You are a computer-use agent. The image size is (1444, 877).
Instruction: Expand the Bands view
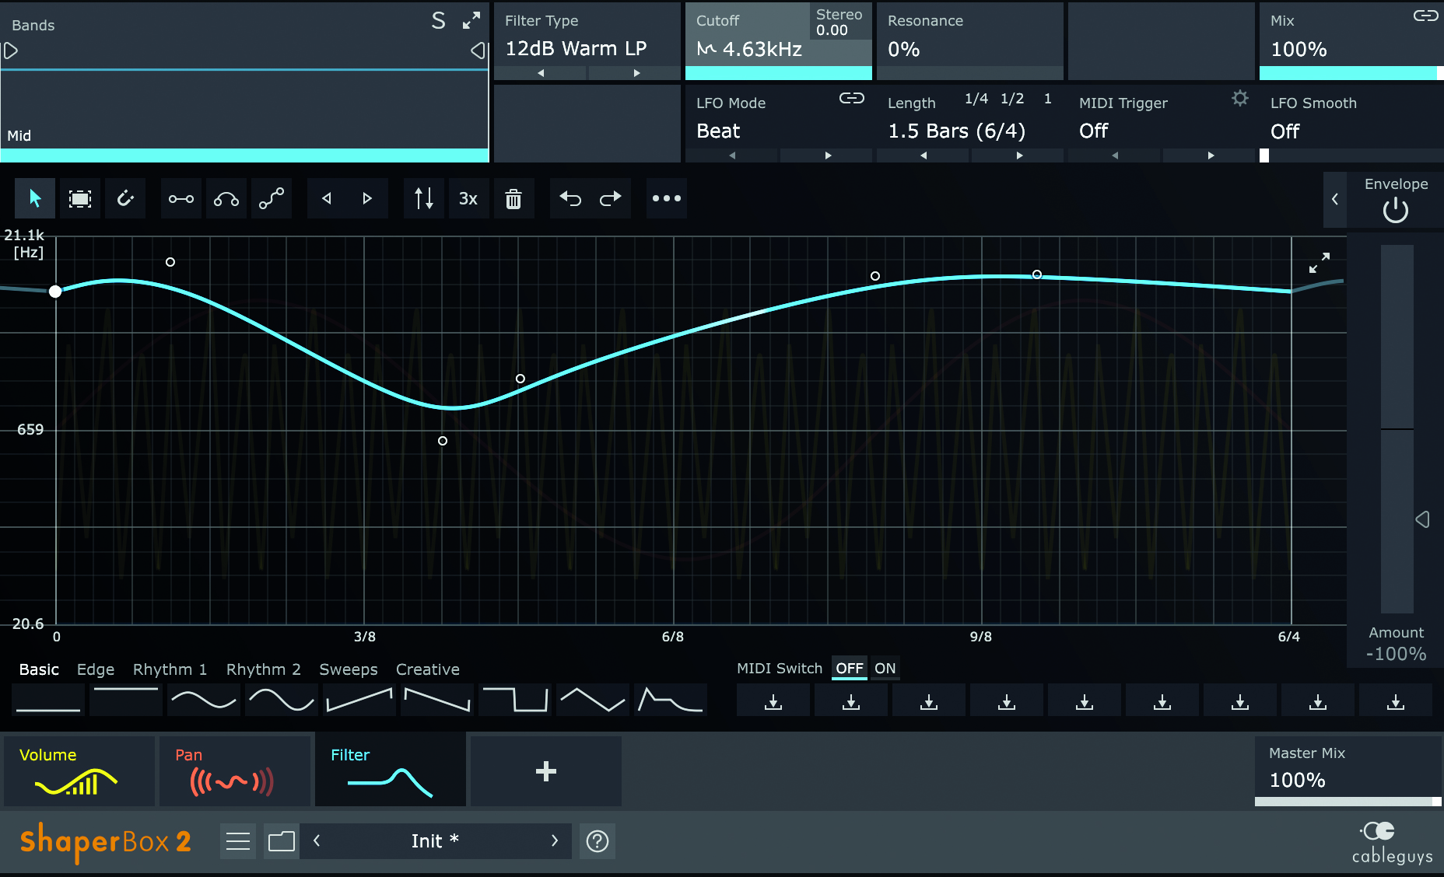[x=471, y=21]
